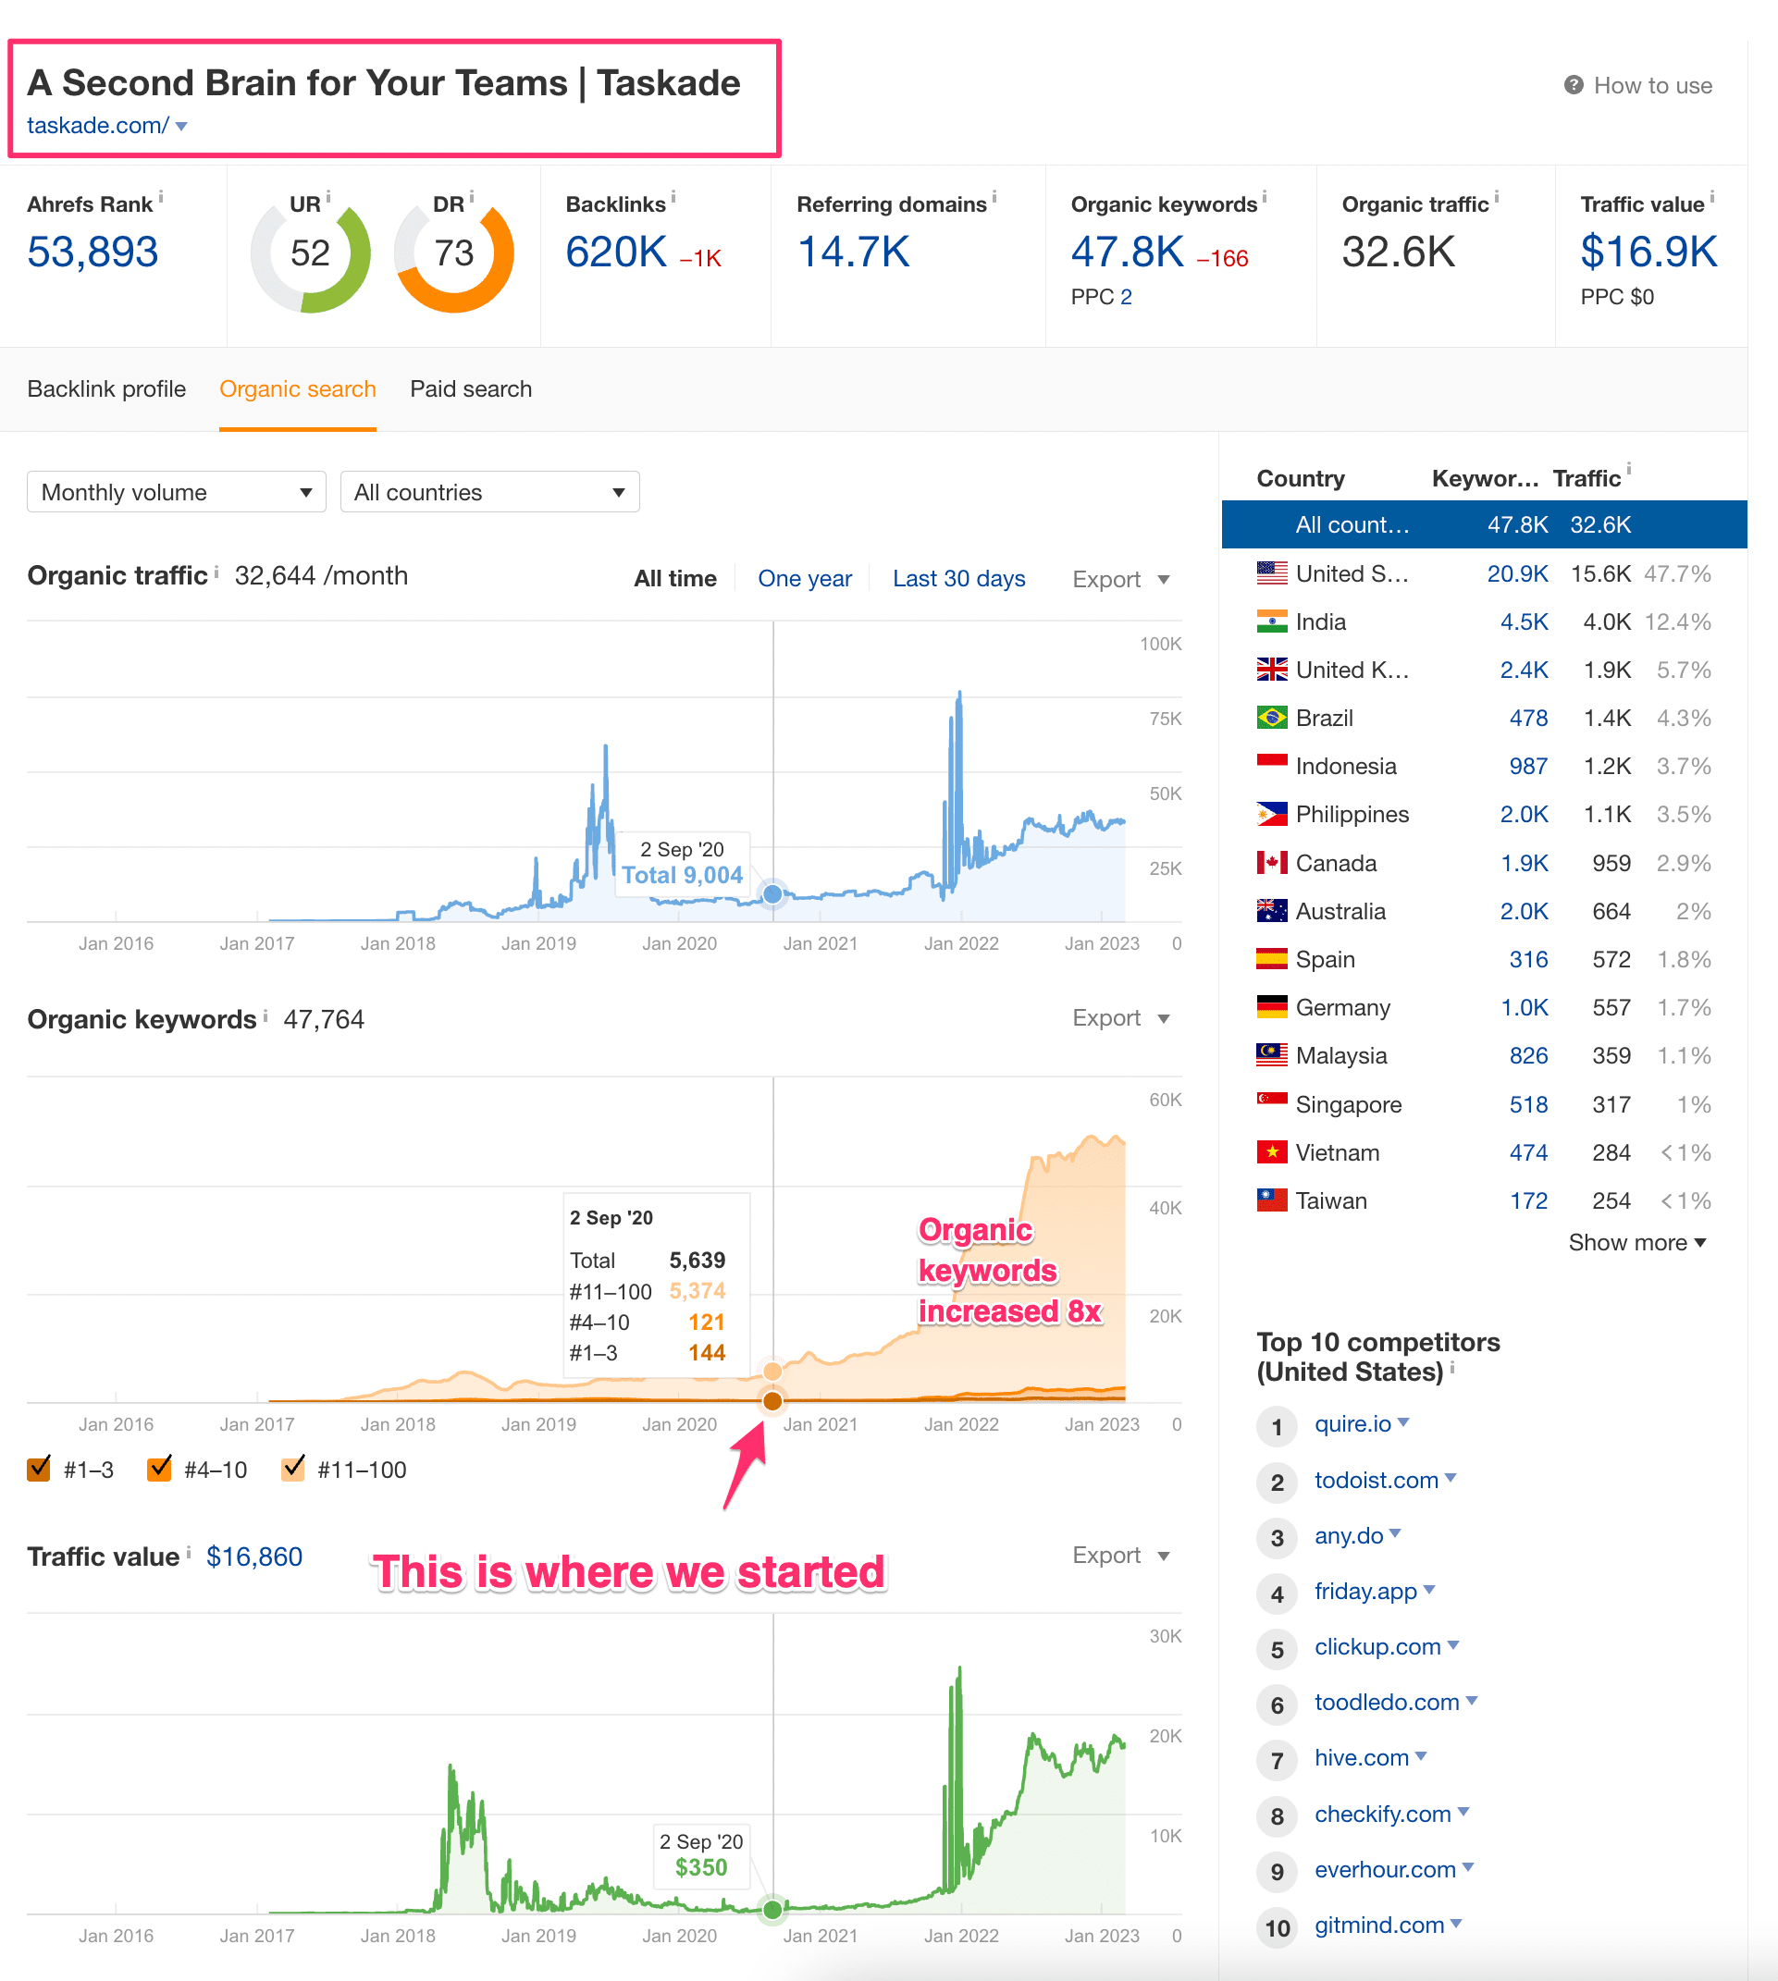Open the Monthly volume dropdown
Image resolution: width=1778 pixels, height=1981 pixels.
[x=176, y=491]
